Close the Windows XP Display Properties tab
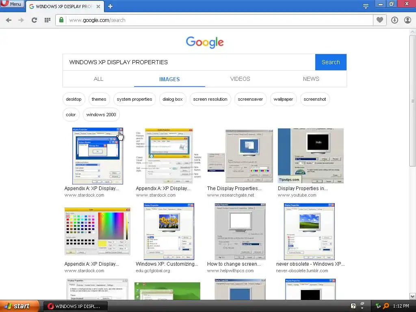This screenshot has height=312, width=416. (98, 6)
